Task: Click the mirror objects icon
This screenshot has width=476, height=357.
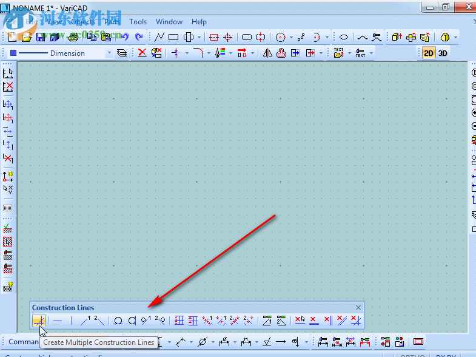Action: pyautogui.click(x=267, y=53)
